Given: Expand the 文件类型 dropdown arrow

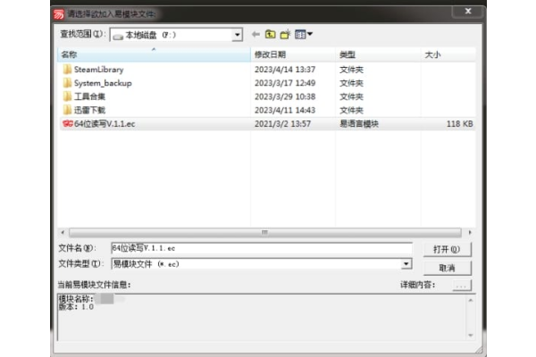Looking at the screenshot, I should (406, 264).
